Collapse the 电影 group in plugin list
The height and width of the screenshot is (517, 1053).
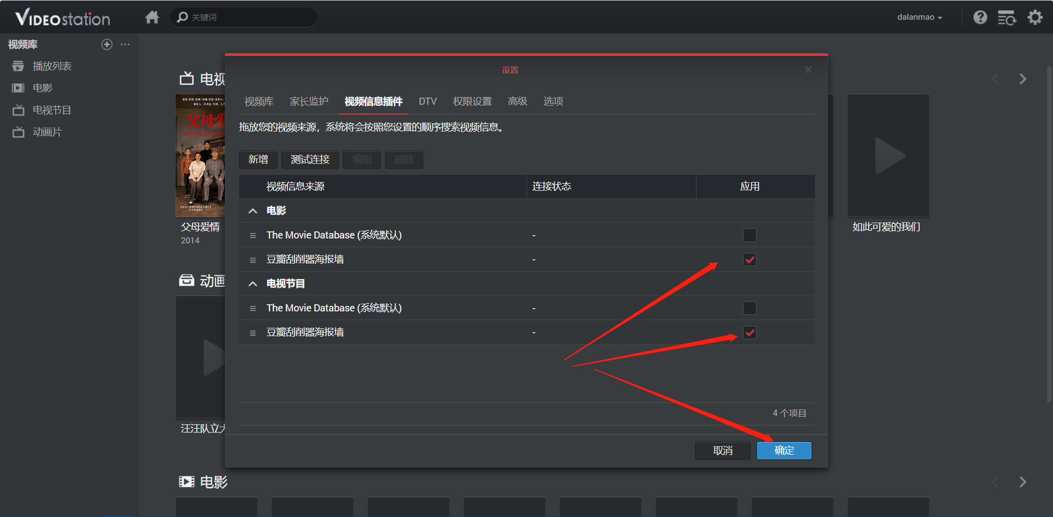point(253,211)
